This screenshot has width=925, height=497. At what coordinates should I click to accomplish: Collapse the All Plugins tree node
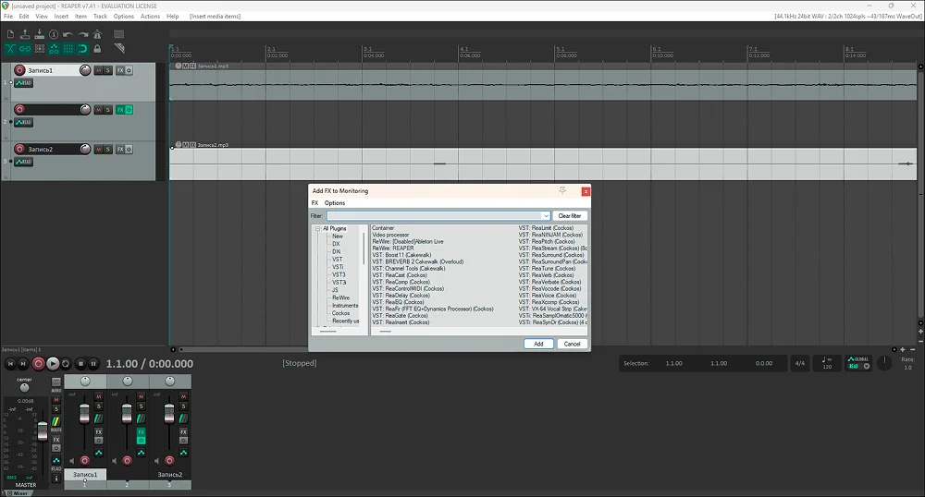(x=317, y=228)
